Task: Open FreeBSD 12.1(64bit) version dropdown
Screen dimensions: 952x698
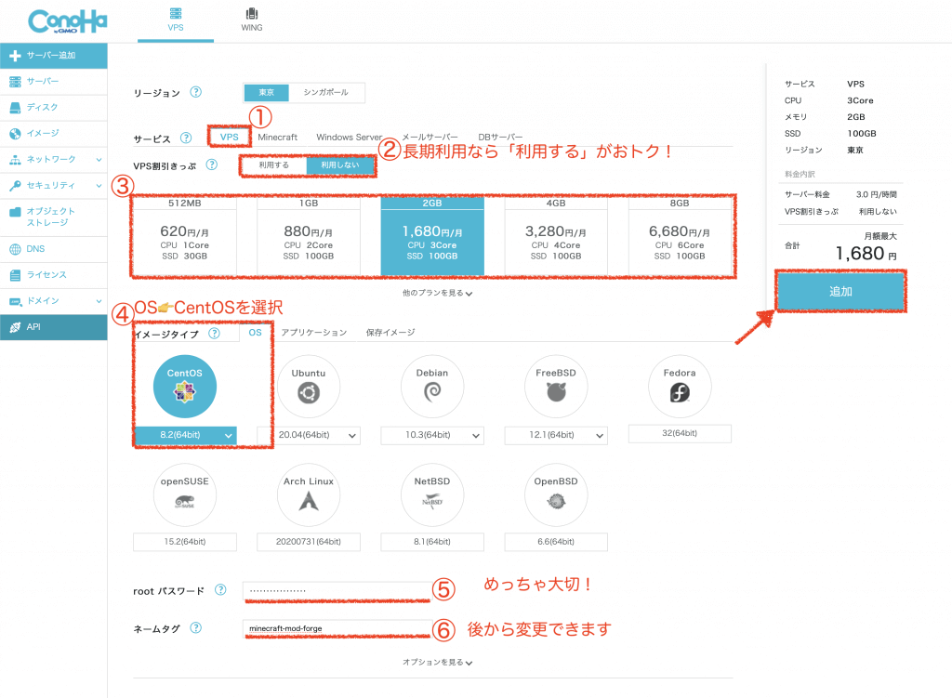Action: pos(556,435)
